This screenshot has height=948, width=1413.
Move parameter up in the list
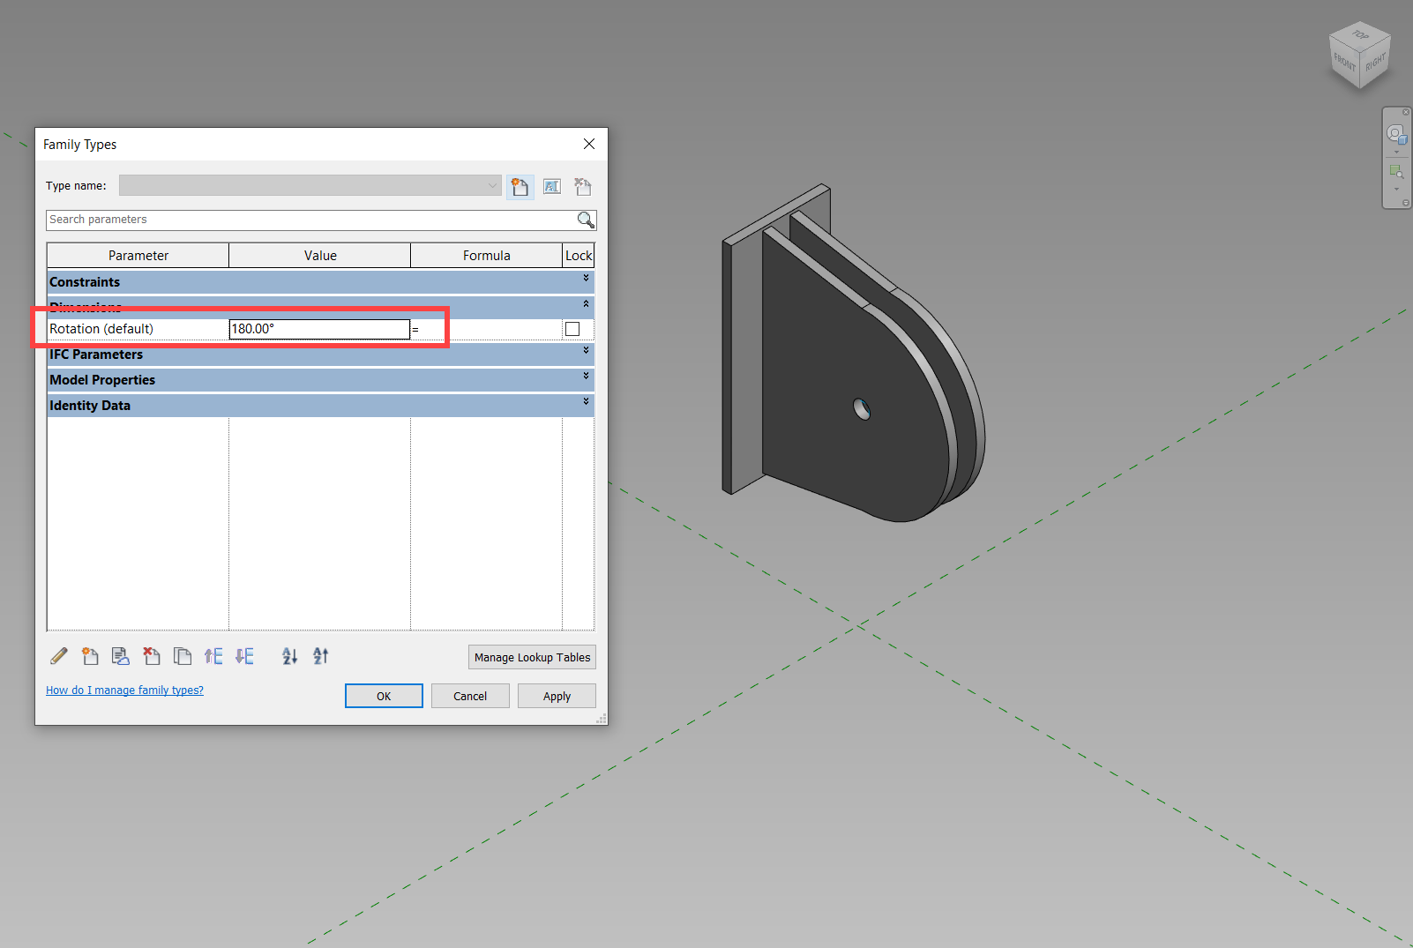tap(213, 656)
